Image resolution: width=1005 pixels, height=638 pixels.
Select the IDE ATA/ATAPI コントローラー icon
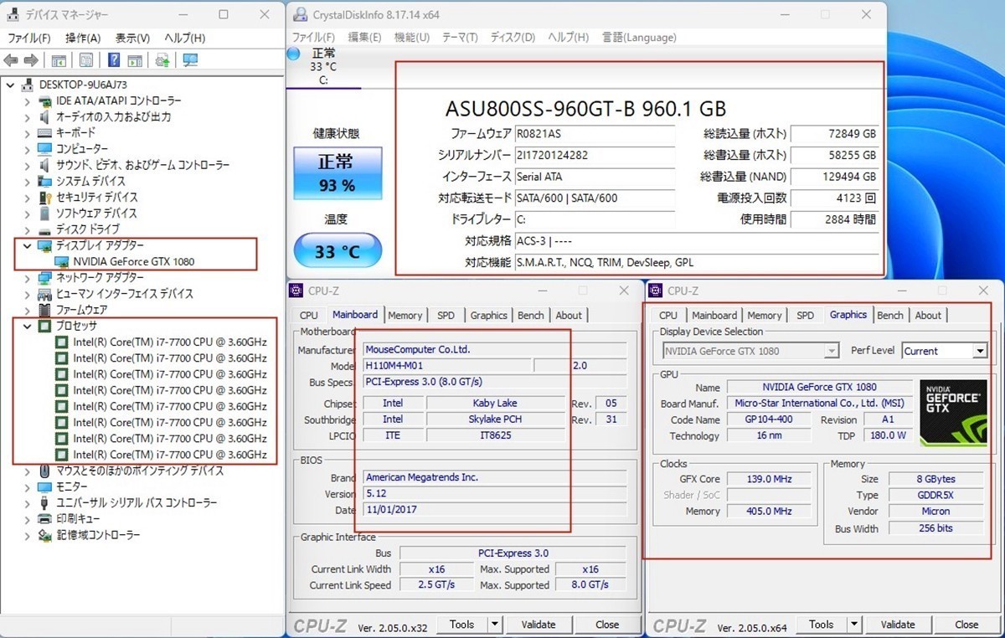click(x=45, y=100)
